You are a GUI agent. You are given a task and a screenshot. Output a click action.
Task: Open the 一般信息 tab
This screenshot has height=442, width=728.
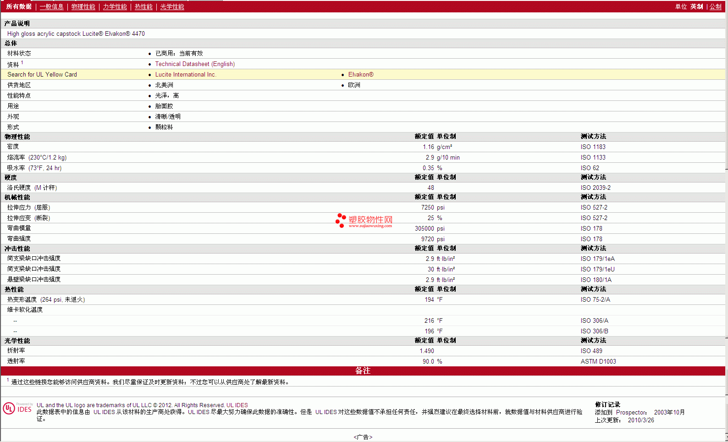coord(51,6)
